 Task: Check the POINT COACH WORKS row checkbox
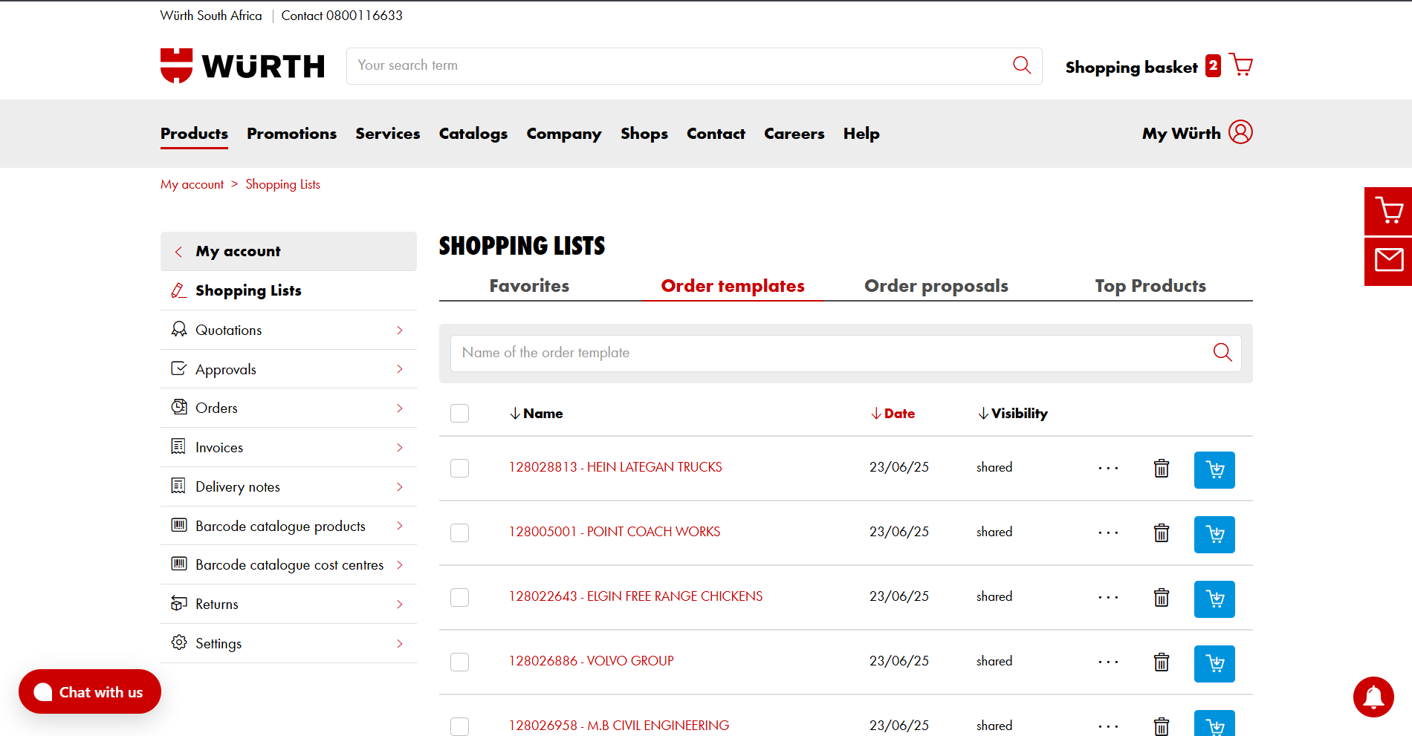(459, 533)
